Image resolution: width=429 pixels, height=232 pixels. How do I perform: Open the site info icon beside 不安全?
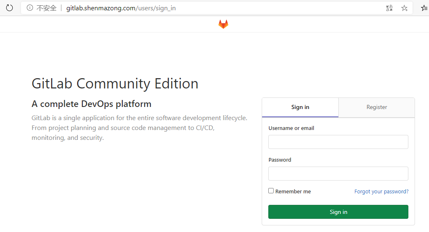tap(30, 8)
